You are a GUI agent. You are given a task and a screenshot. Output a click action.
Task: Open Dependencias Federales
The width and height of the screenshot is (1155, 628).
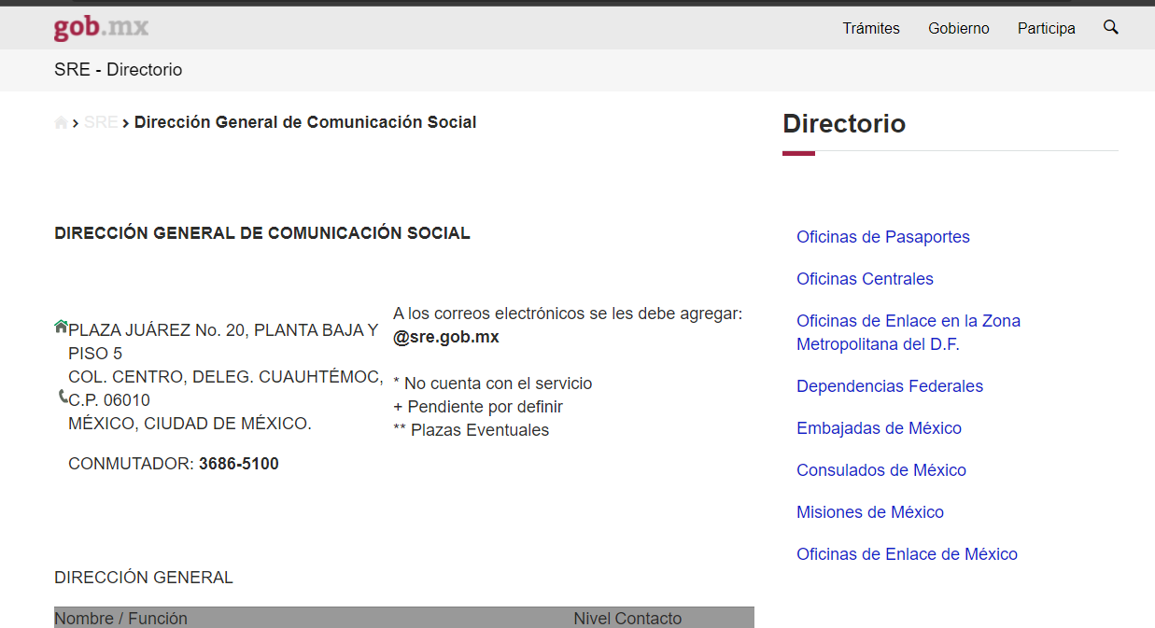(x=890, y=385)
